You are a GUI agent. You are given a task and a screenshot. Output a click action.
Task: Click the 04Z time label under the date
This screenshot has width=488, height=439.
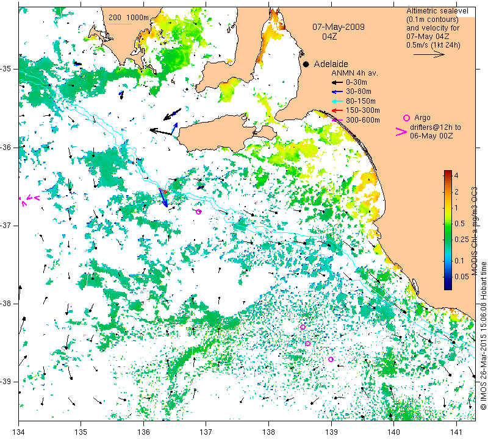[329, 37]
